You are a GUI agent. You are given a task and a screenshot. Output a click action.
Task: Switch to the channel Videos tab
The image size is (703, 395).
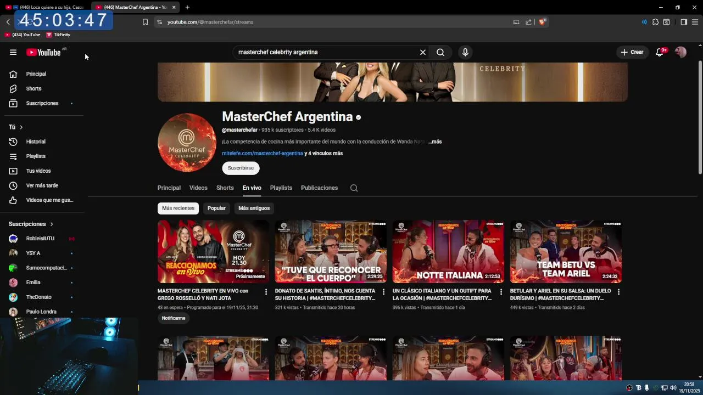(198, 188)
